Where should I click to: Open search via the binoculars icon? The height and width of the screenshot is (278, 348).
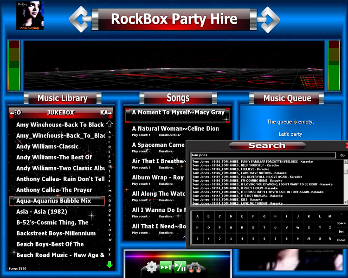coord(194,267)
